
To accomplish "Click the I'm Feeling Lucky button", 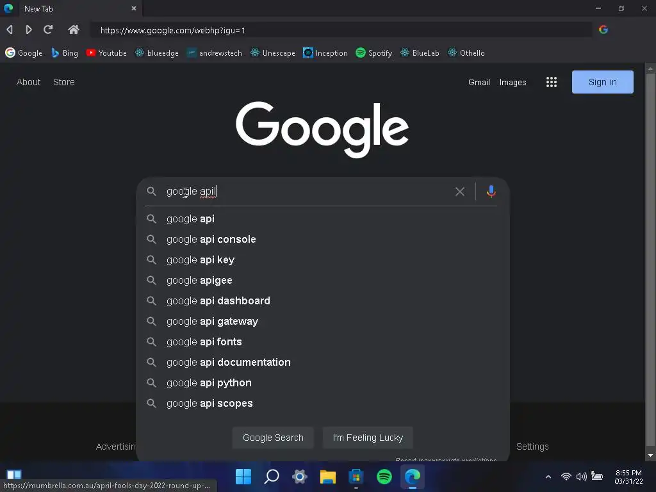I will tap(368, 438).
